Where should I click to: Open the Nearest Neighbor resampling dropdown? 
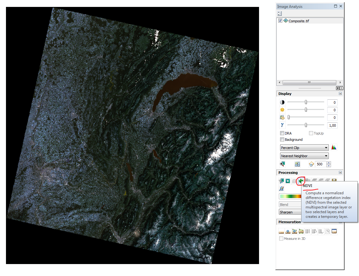pos(304,156)
